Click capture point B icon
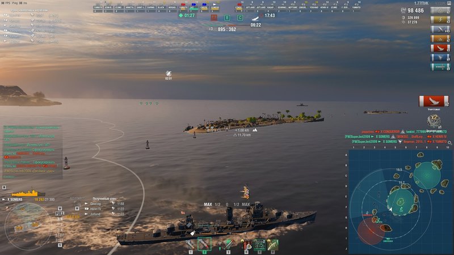This screenshot has height=255, width=454. tap(227, 18)
